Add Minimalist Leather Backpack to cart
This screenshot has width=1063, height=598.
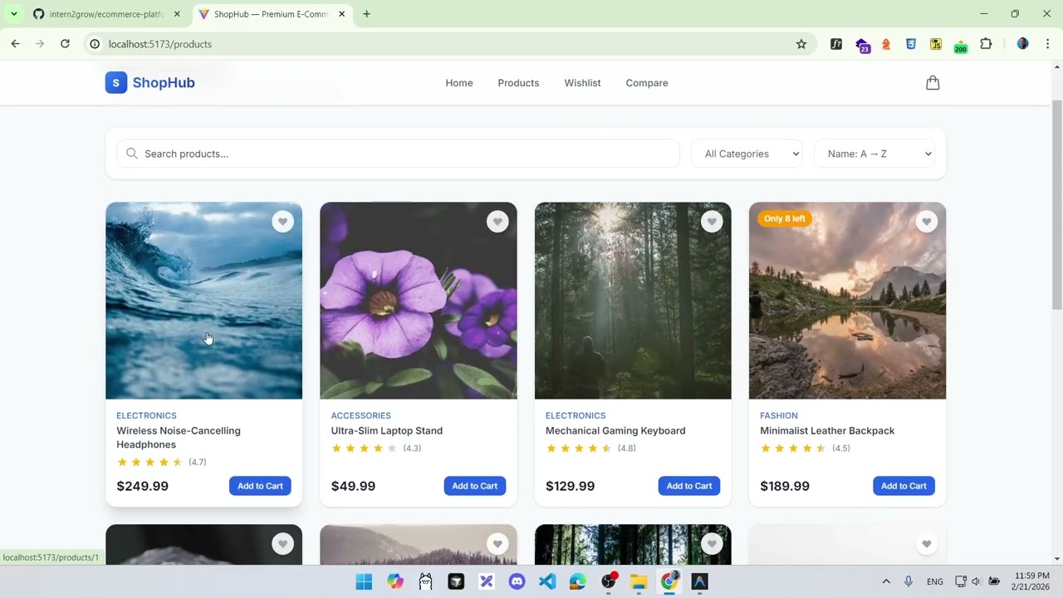(904, 486)
